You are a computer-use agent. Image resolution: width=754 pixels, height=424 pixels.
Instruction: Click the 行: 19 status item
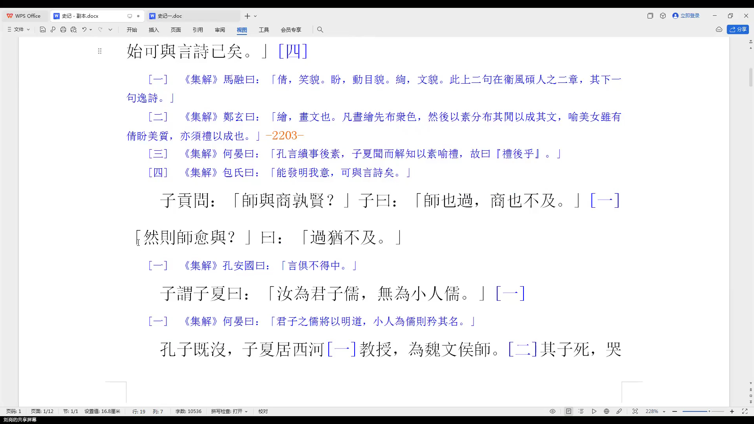pos(139,411)
